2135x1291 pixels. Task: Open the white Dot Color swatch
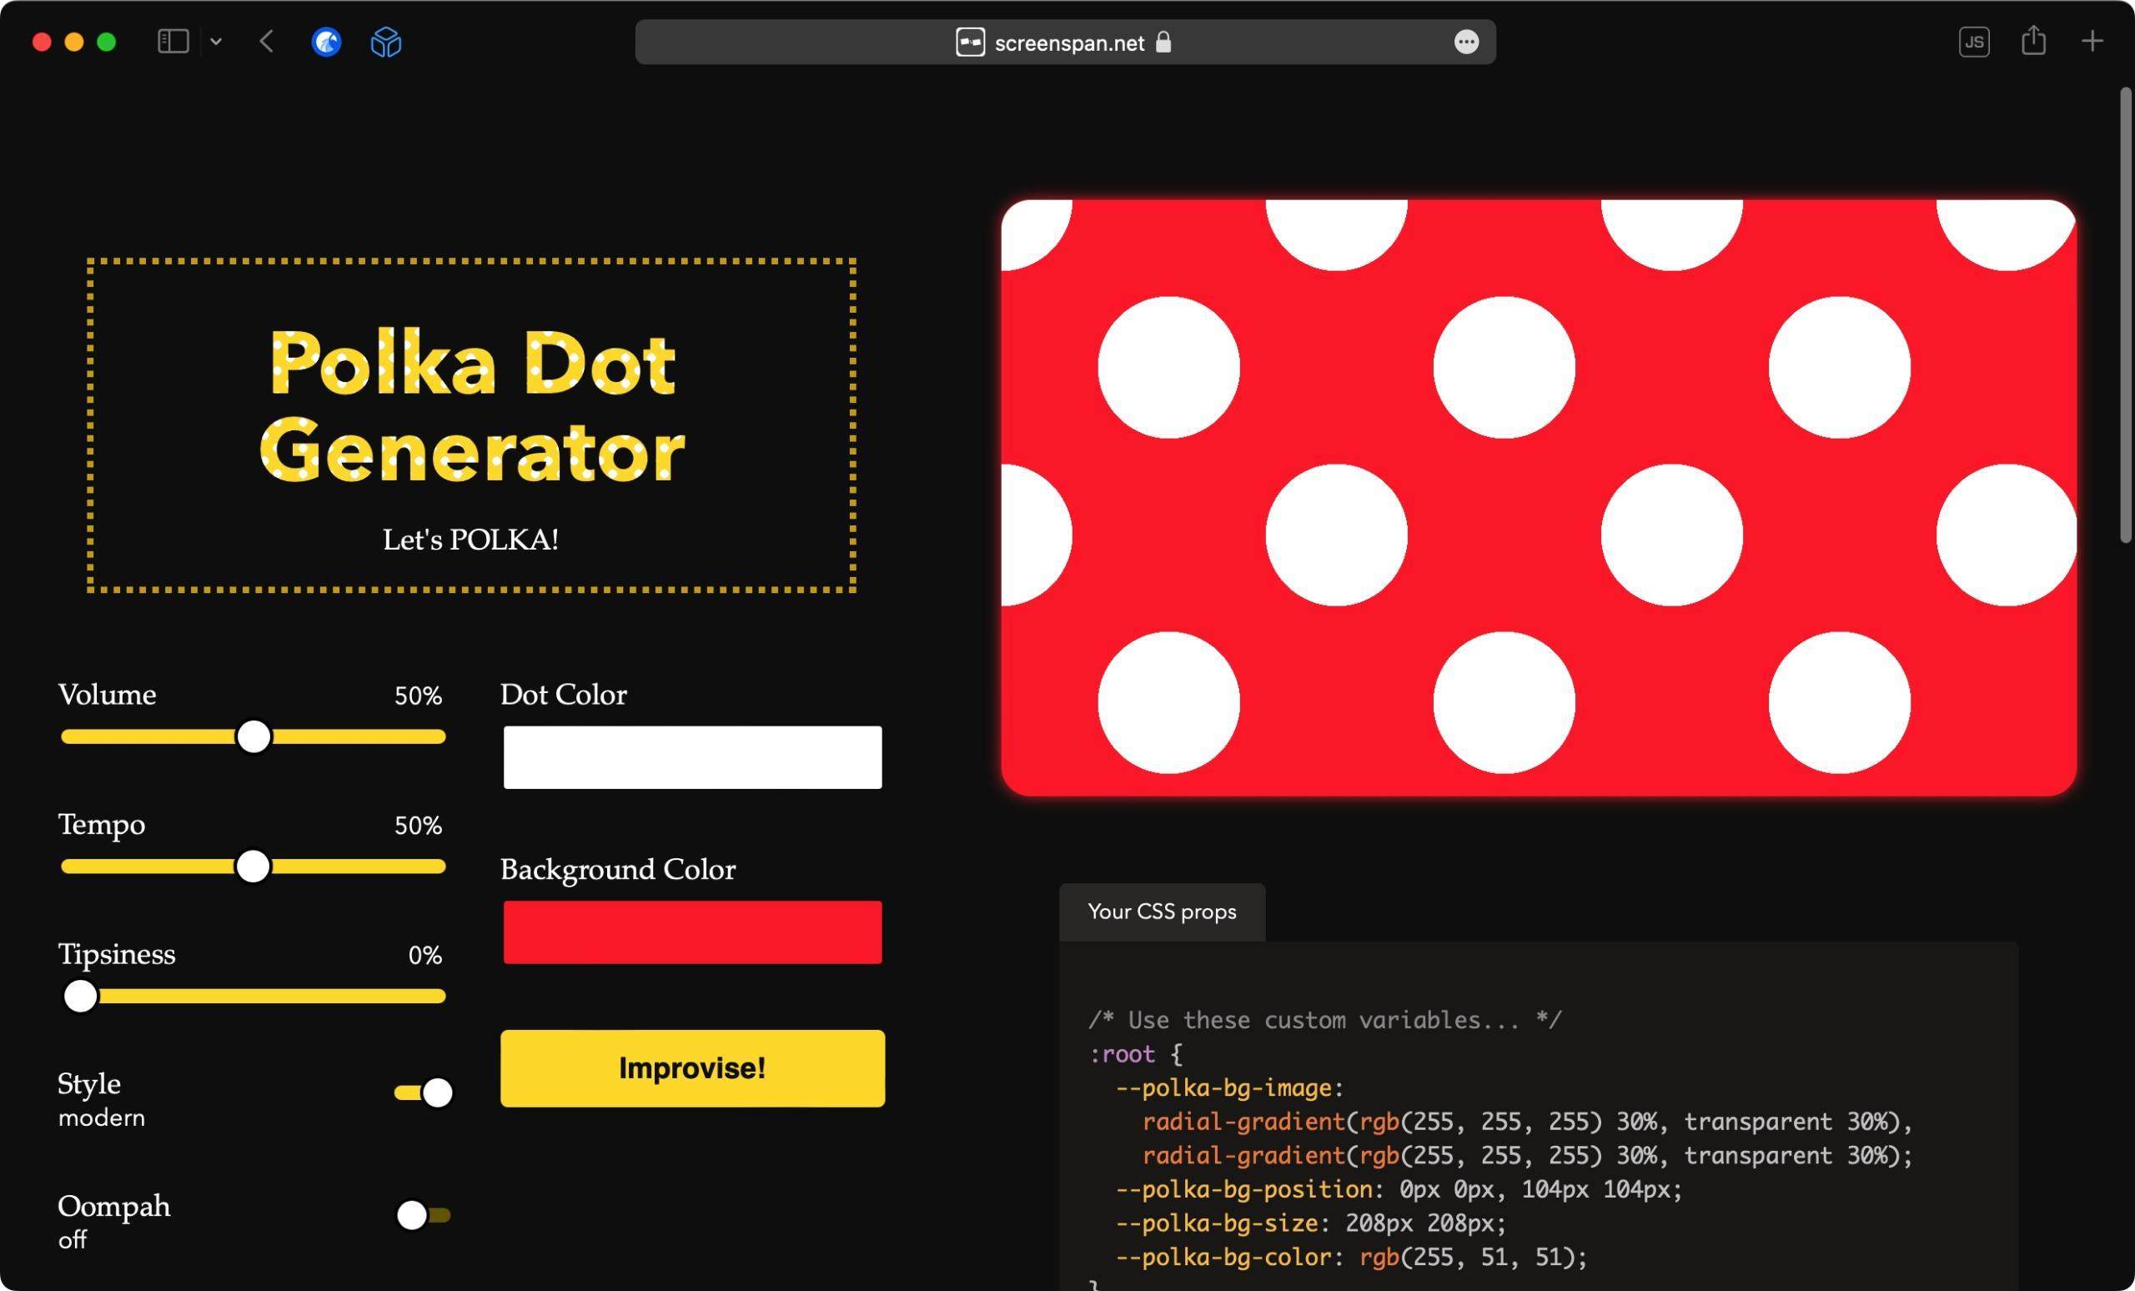pyautogui.click(x=692, y=757)
